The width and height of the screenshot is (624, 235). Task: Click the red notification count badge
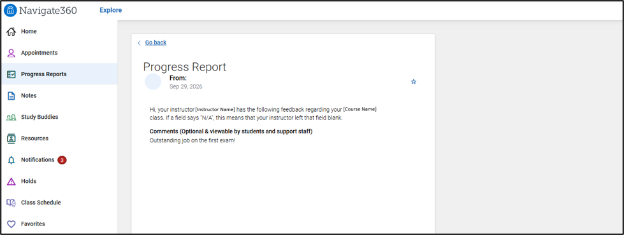coord(62,160)
